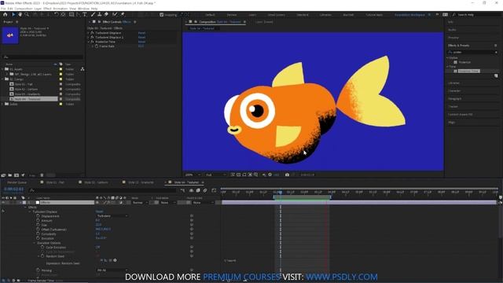Open the Character panel on right
Viewport: 503px width, 283px height.
[x=454, y=91]
